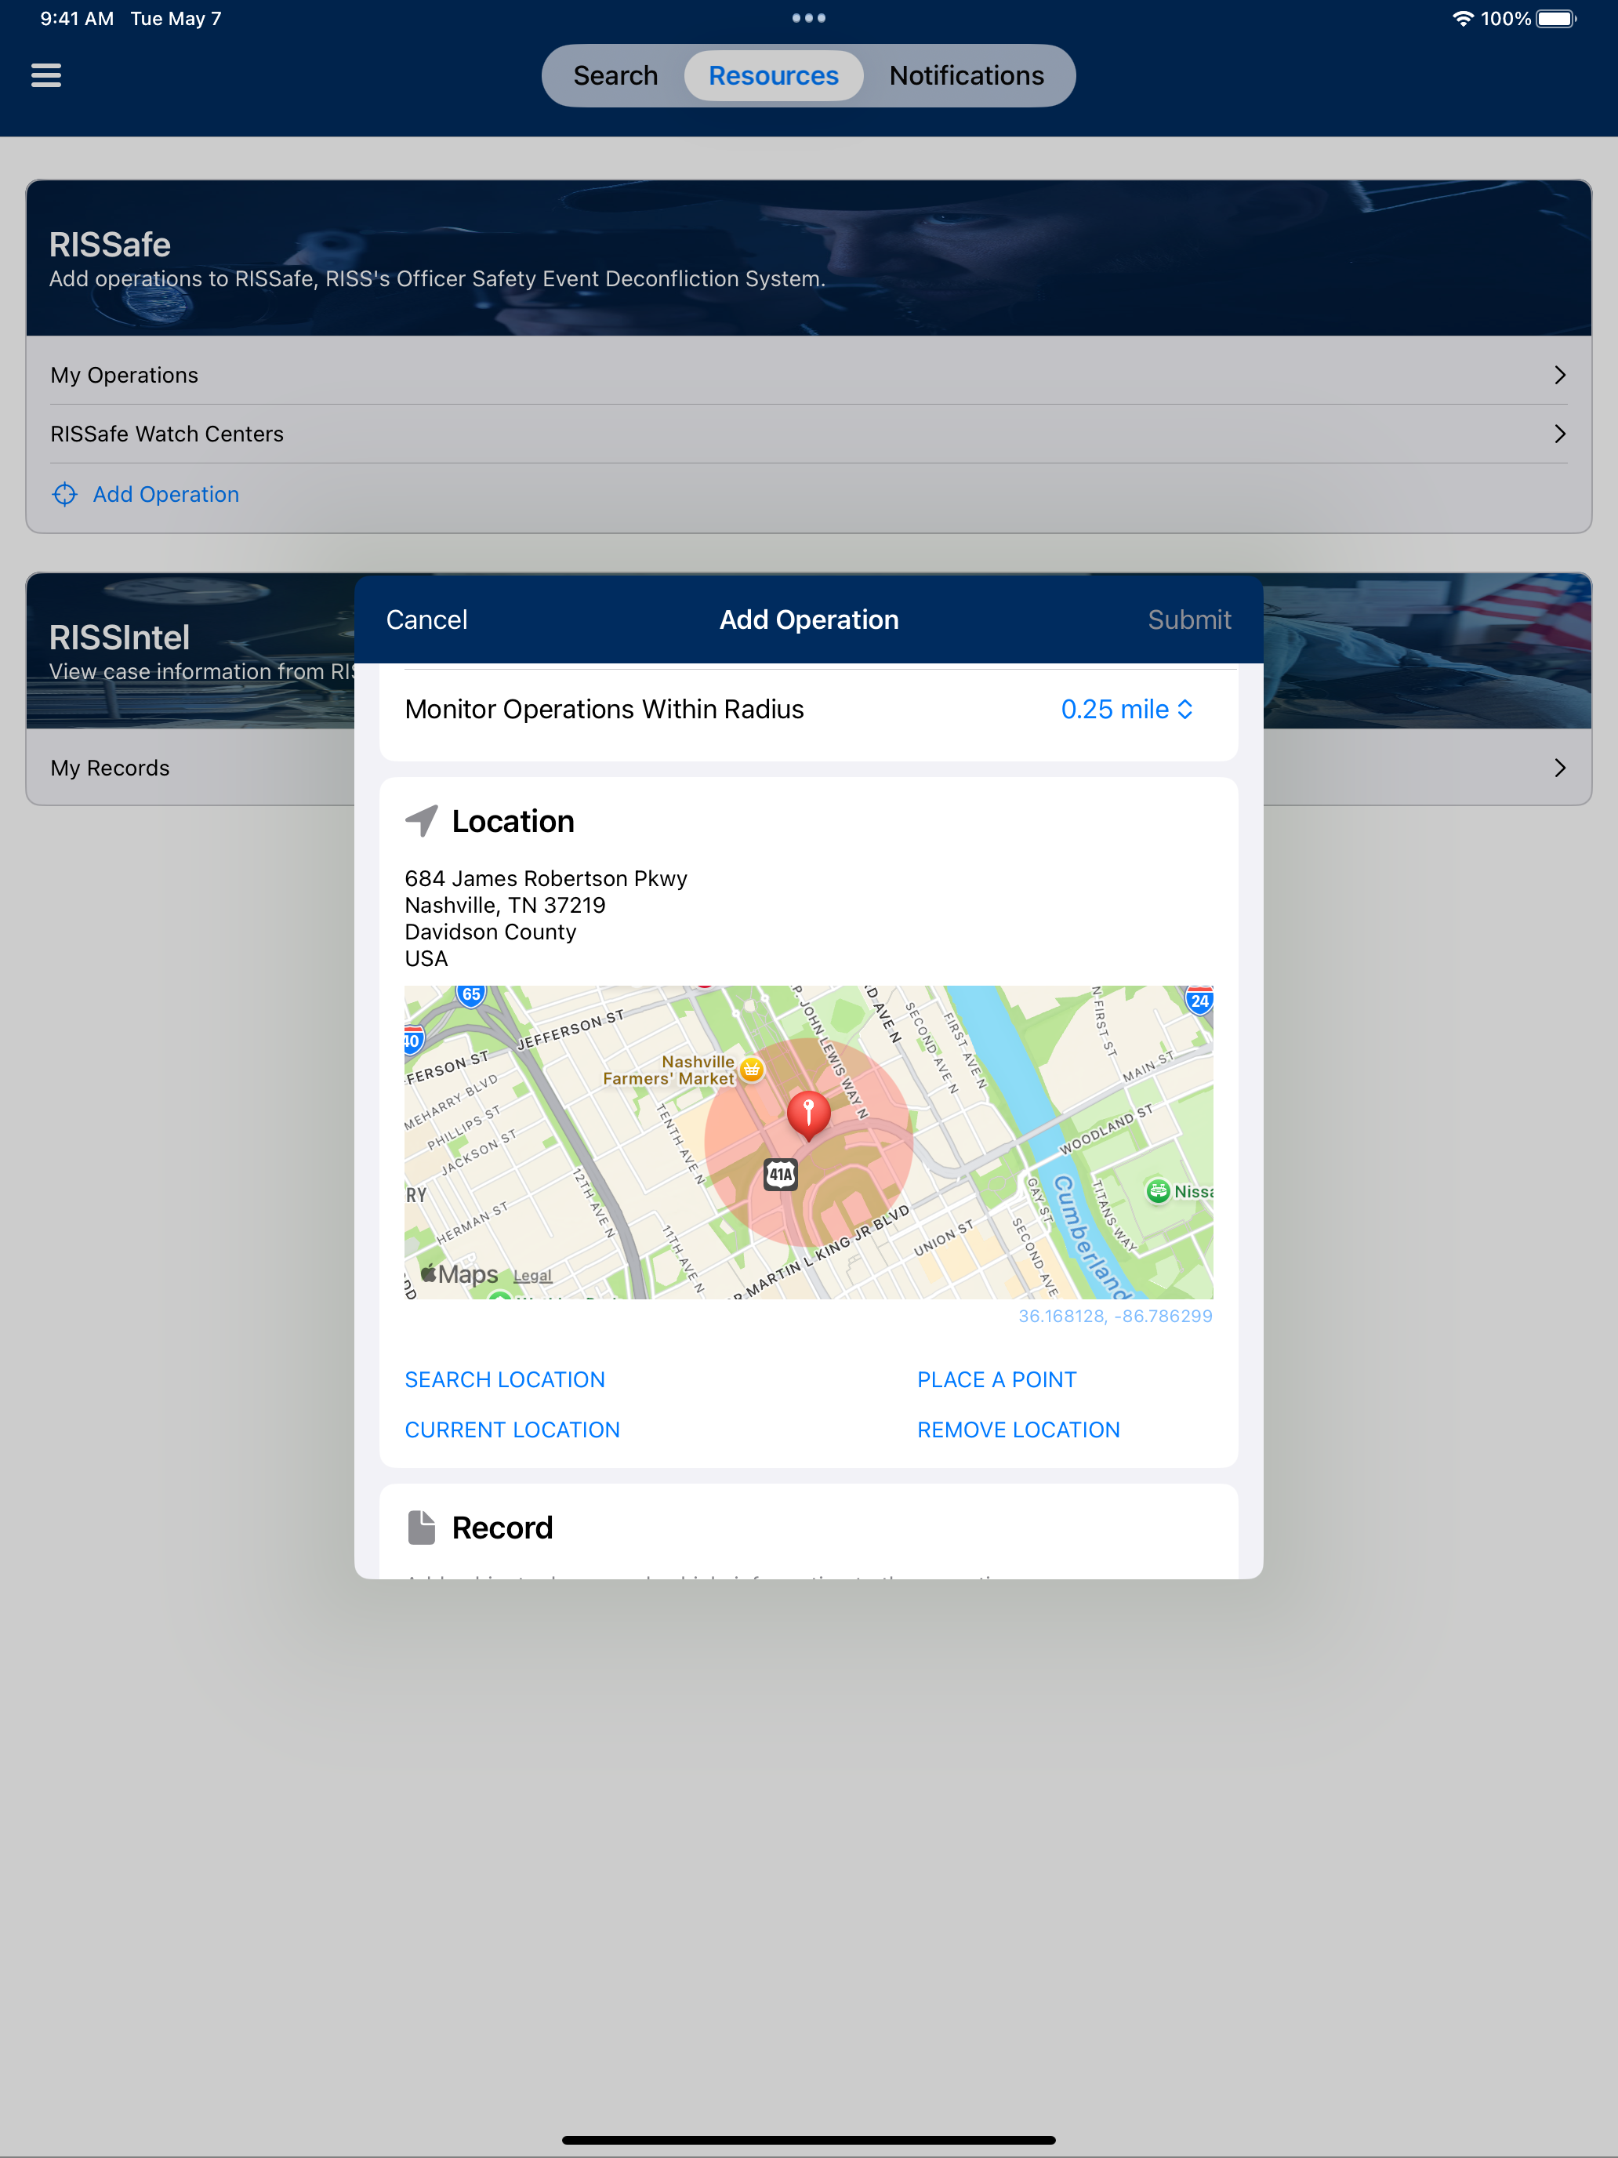
Task: Open the Apple Maps logo
Action: coord(459,1274)
